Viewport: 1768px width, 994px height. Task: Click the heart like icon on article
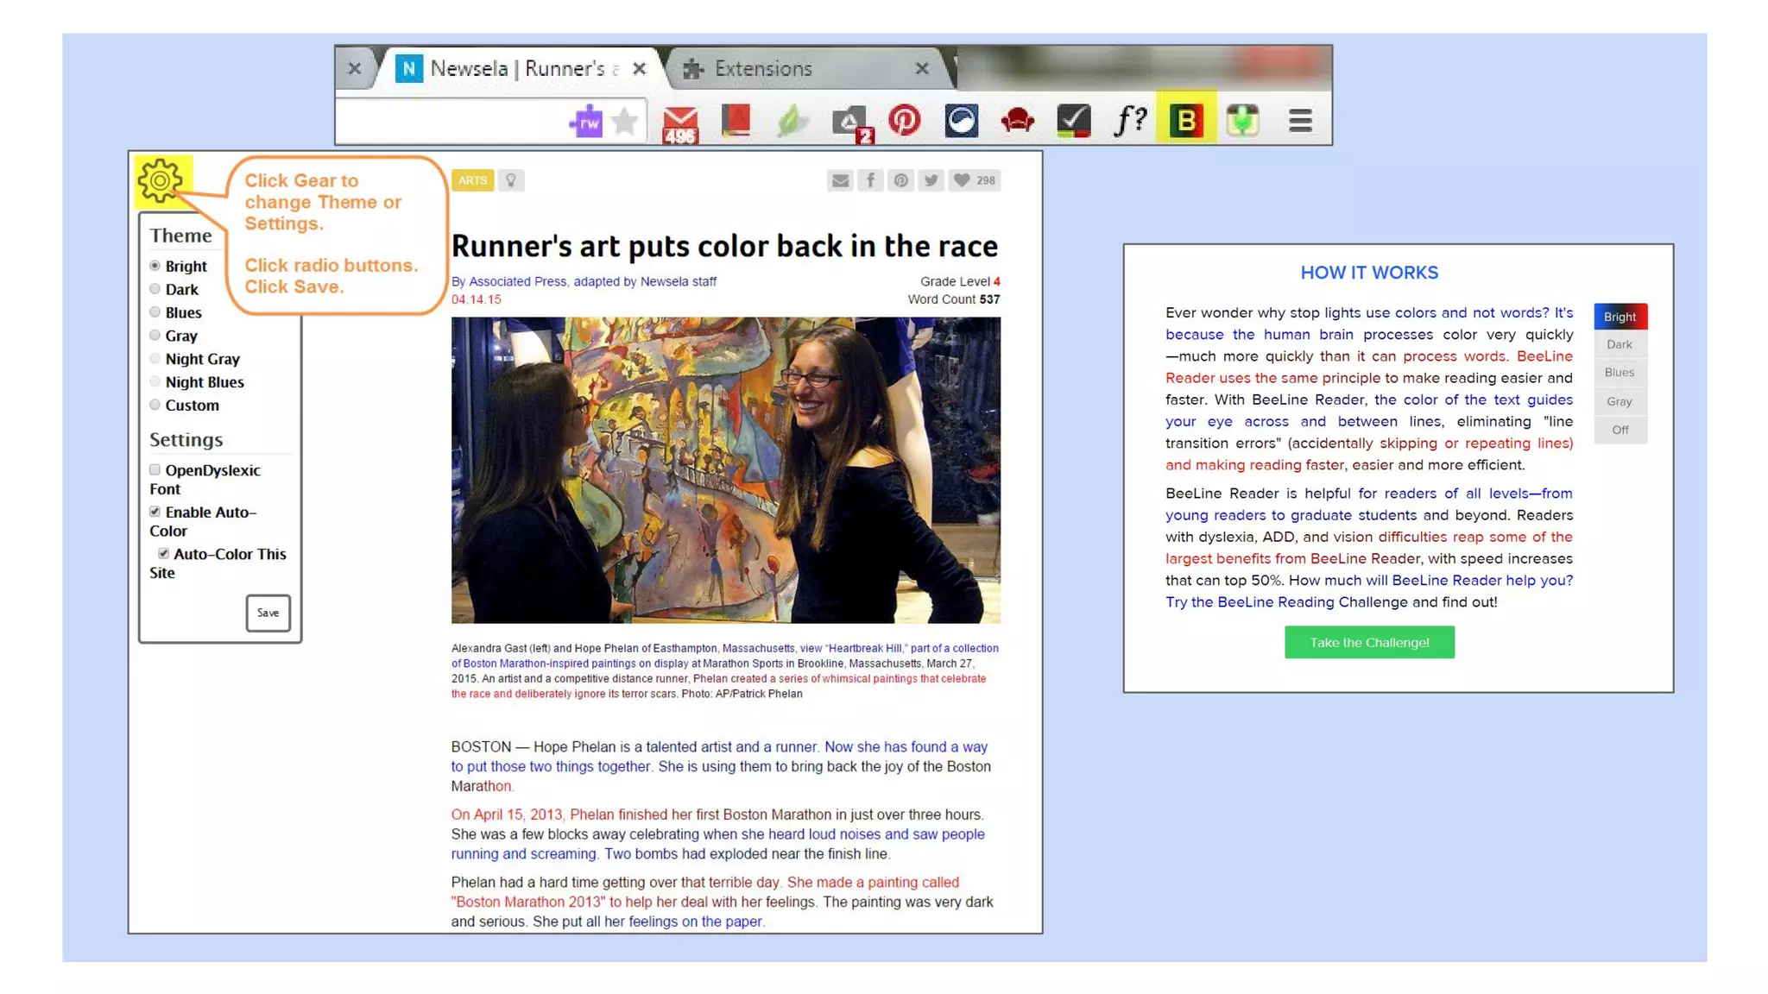[x=962, y=180]
